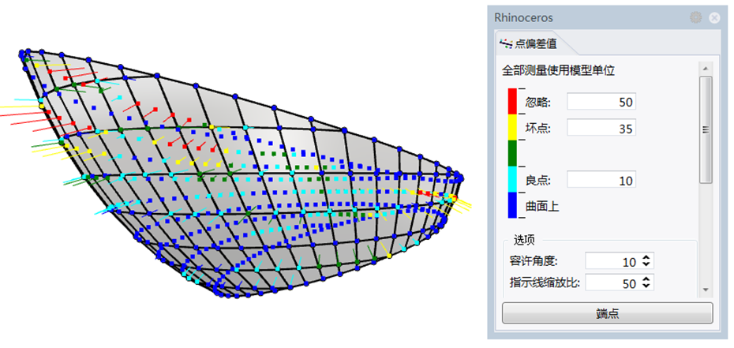This screenshot has width=734, height=348.
Task: Open the Rhinoceros panel gear options
Action: click(696, 17)
